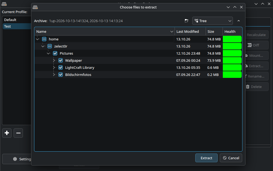Image resolution: width=273 pixels, height=171 pixels.
Task: Uncheck the Bildschirmfotos checkbox
Action: tap(61, 75)
